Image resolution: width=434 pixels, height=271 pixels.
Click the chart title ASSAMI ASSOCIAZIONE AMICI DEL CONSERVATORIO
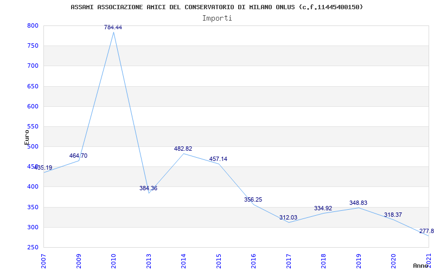pos(216,7)
